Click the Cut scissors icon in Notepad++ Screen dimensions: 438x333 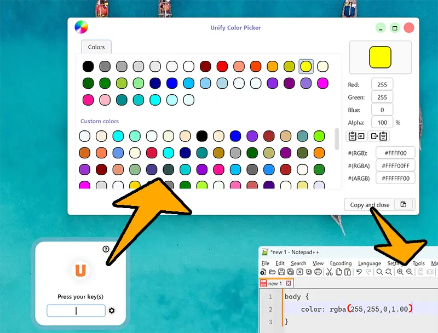coord(330,272)
